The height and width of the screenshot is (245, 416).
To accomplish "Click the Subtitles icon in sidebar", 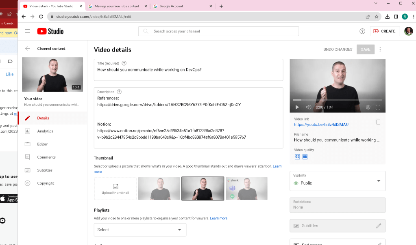I will pos(27,170).
